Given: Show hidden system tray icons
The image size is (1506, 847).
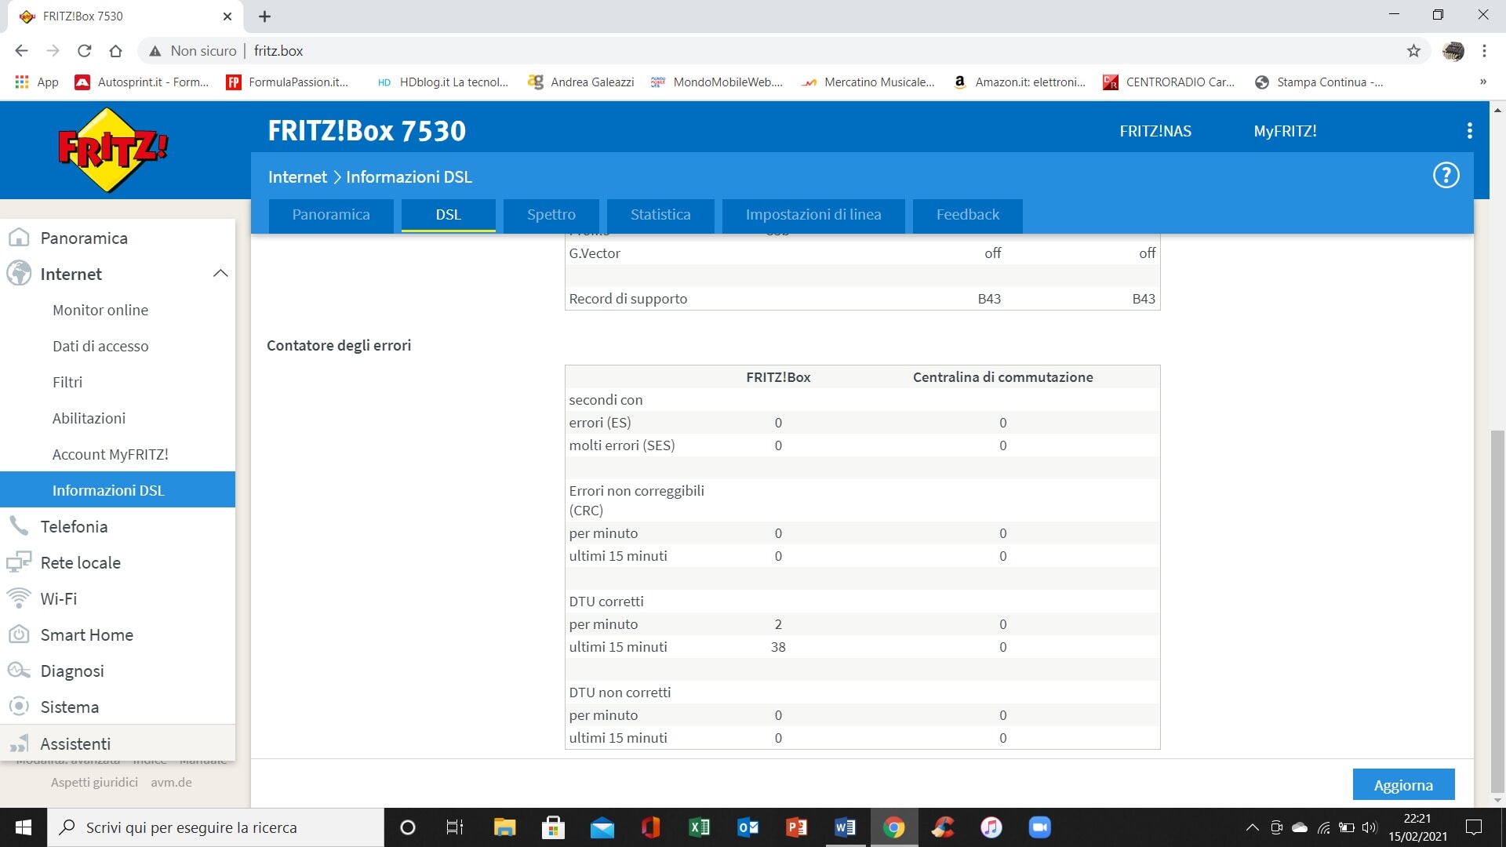Looking at the screenshot, I should click(x=1252, y=827).
